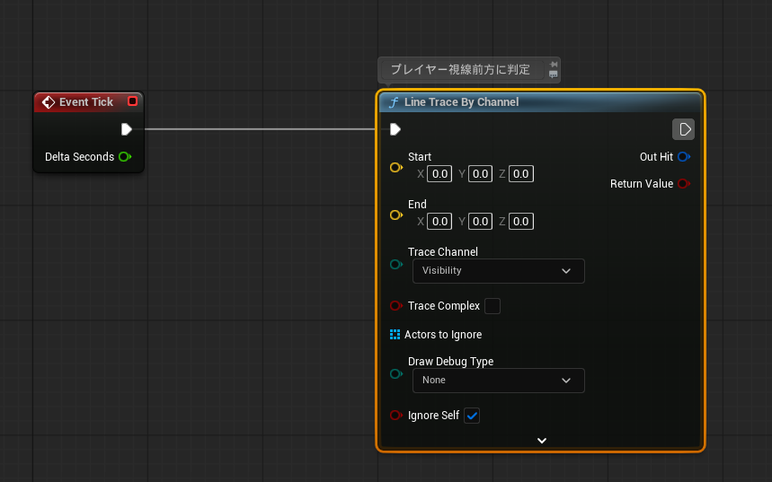
Task: Click the Return Value red output pin
Action: (x=684, y=184)
